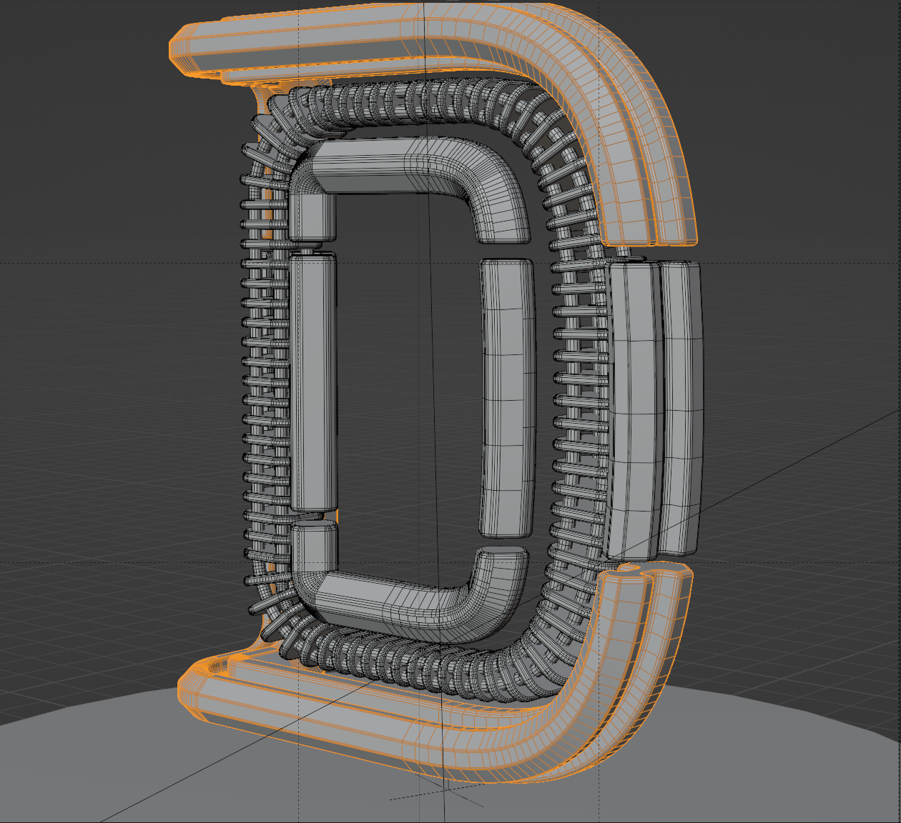
Task: Select the rightmost gray vertical slab
Action: pos(680,409)
